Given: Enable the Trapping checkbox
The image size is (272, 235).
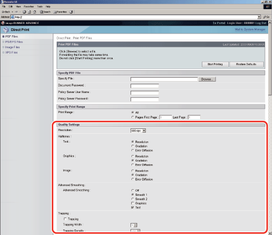Looking at the screenshot, I should point(65,219).
